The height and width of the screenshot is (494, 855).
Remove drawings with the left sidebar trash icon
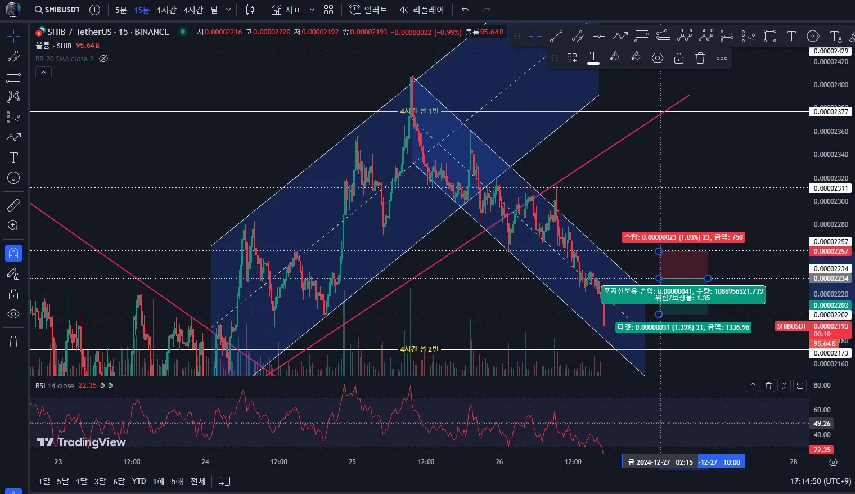[13, 342]
